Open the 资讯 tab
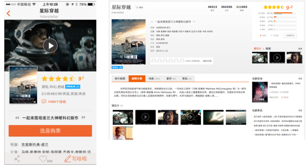This screenshot has height=166, width=308. pyautogui.click(x=187, y=79)
